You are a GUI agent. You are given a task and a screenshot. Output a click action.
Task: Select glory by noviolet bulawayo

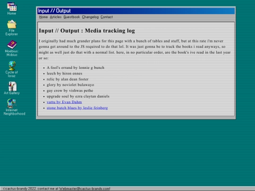click(x=70, y=85)
